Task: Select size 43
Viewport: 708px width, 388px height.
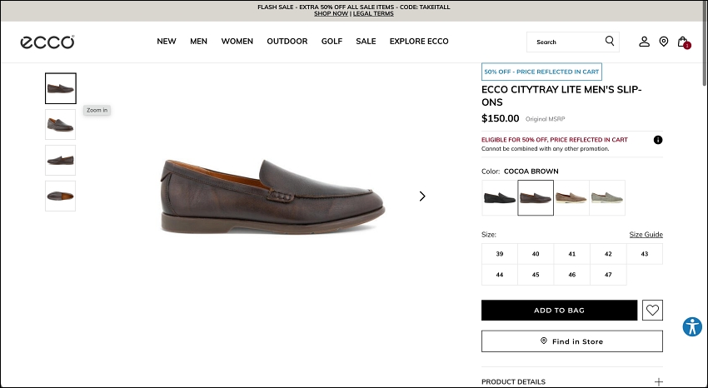Action: tap(645, 254)
